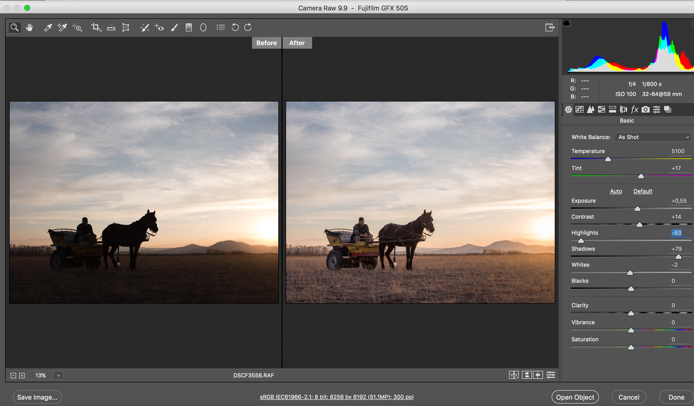
Task: Toggle full screen mode icon
Action: 550,27
